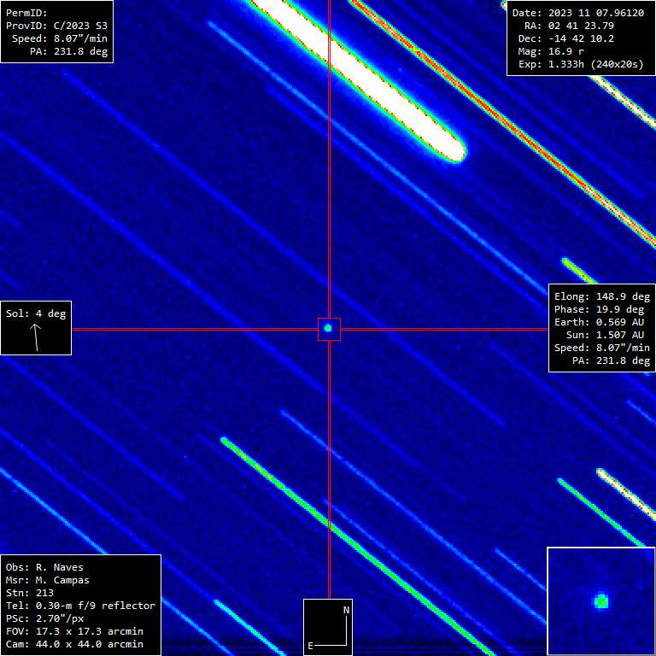Click the 'Sol: 4 deg' label

[x=36, y=313]
